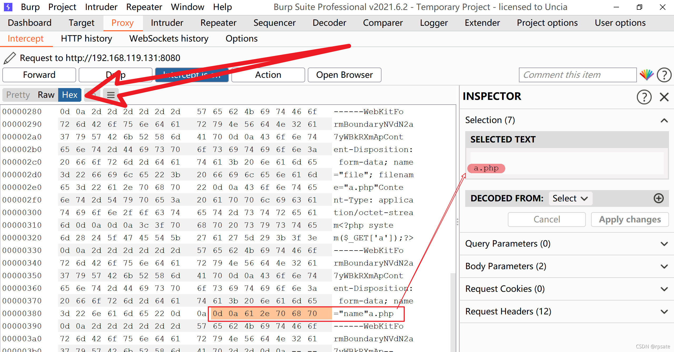Image resolution: width=674 pixels, height=352 pixels.
Task: Open the Repeater menu in menu bar
Action: tap(144, 7)
